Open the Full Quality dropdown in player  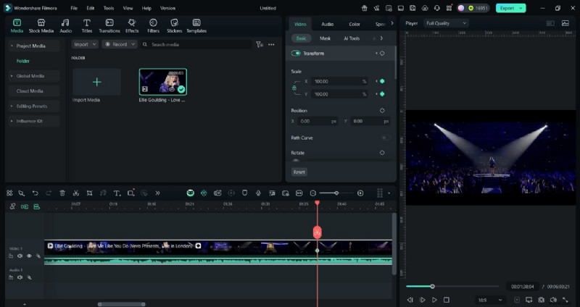click(x=445, y=23)
